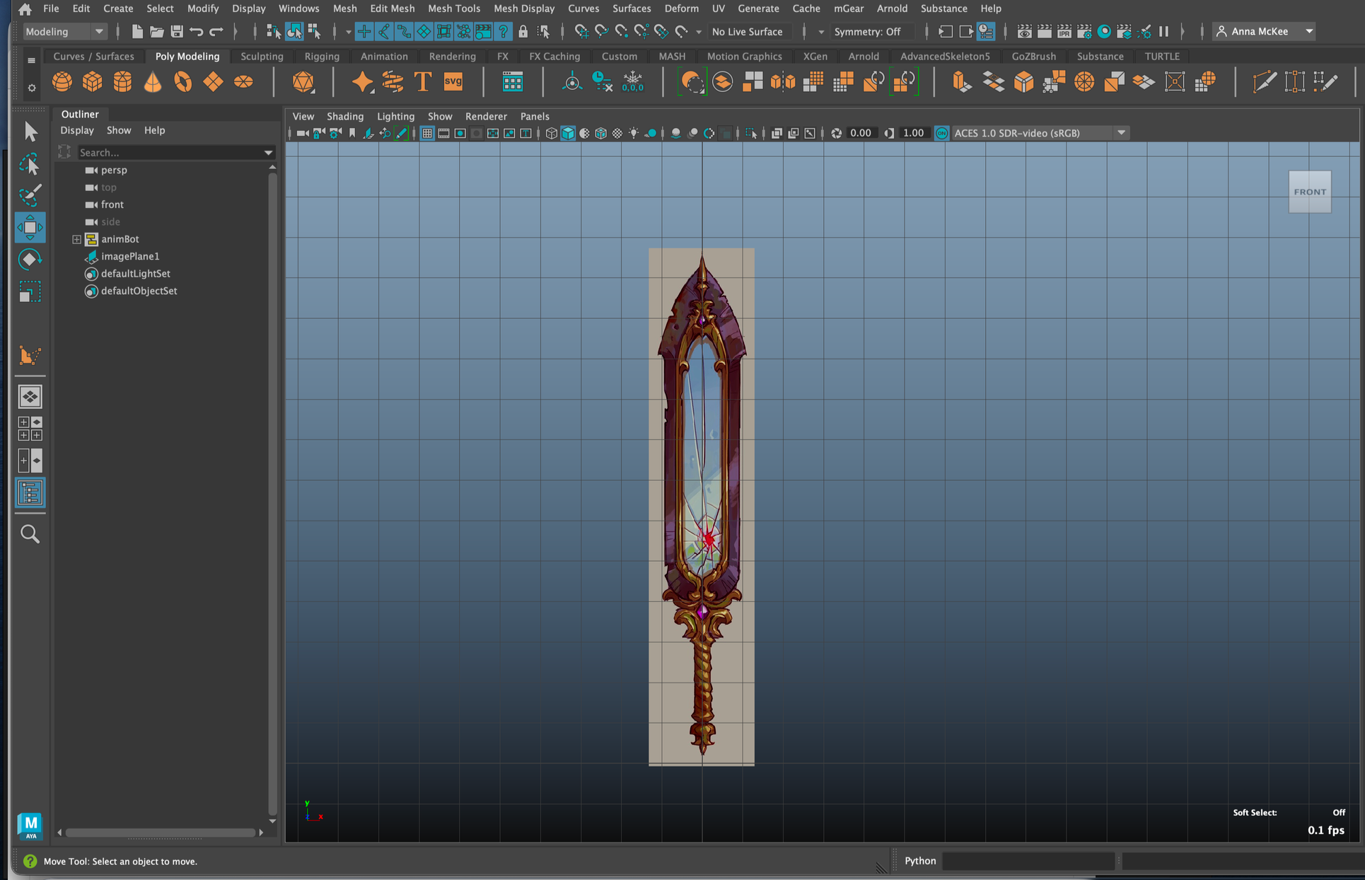Toggle the viewport grid display button

427,133
